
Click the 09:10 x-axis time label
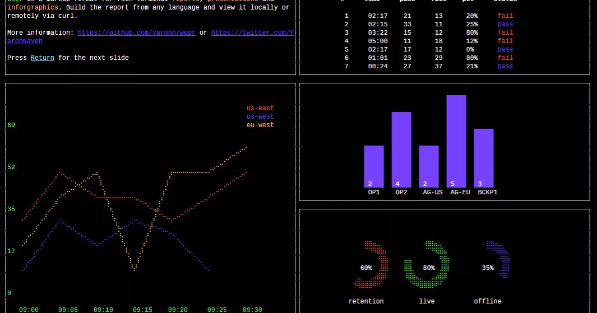coord(103,310)
